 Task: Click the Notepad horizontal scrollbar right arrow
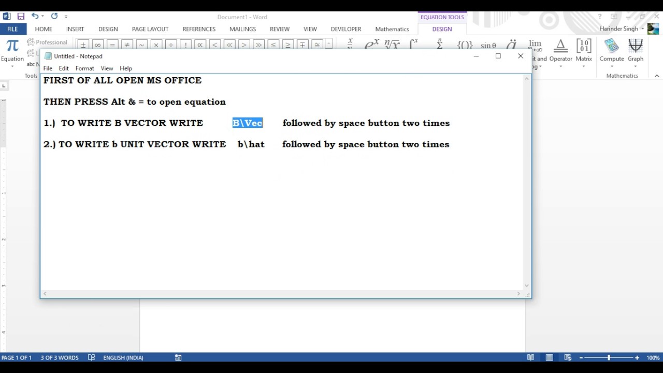click(x=518, y=293)
